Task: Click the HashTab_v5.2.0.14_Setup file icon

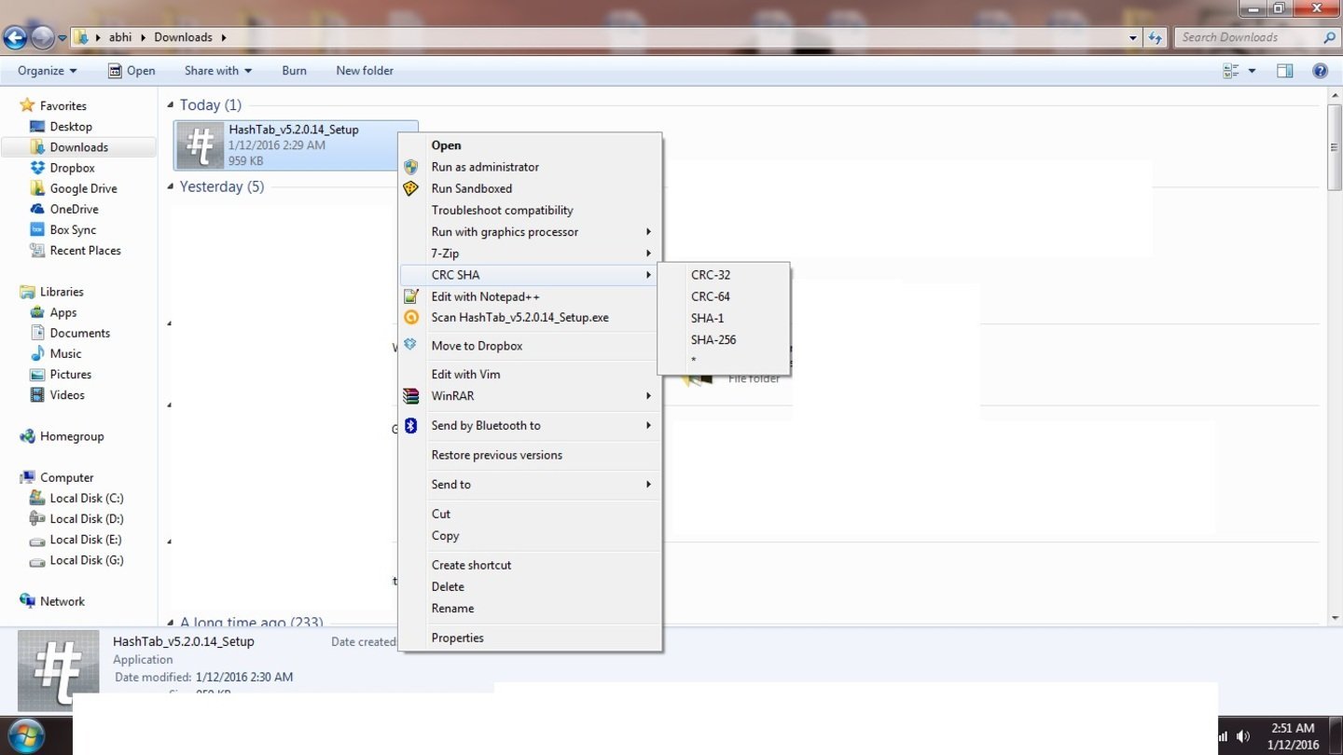Action: pyautogui.click(x=201, y=146)
